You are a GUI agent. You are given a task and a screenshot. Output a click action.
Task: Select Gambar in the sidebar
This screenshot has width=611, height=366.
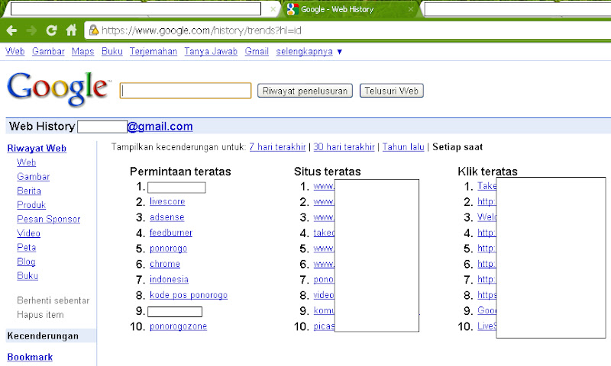[x=34, y=177]
